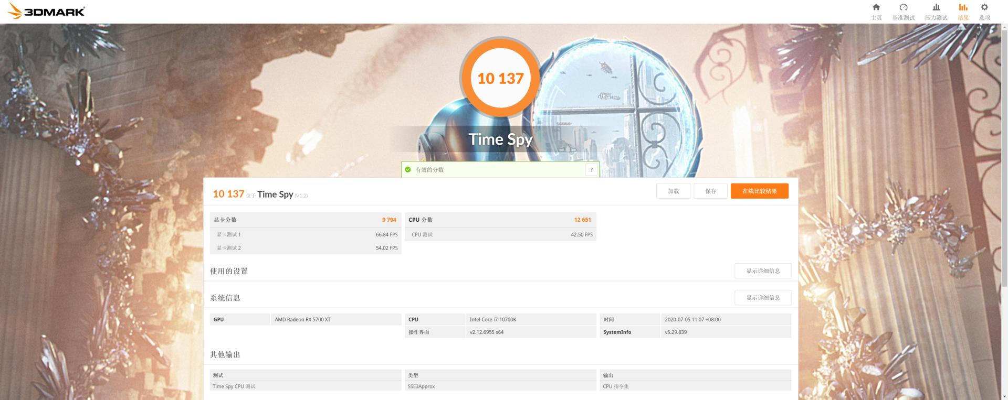Viewport: 1008px width, 400px height.
Task: Show details for 使用的设置
Action: 763,271
